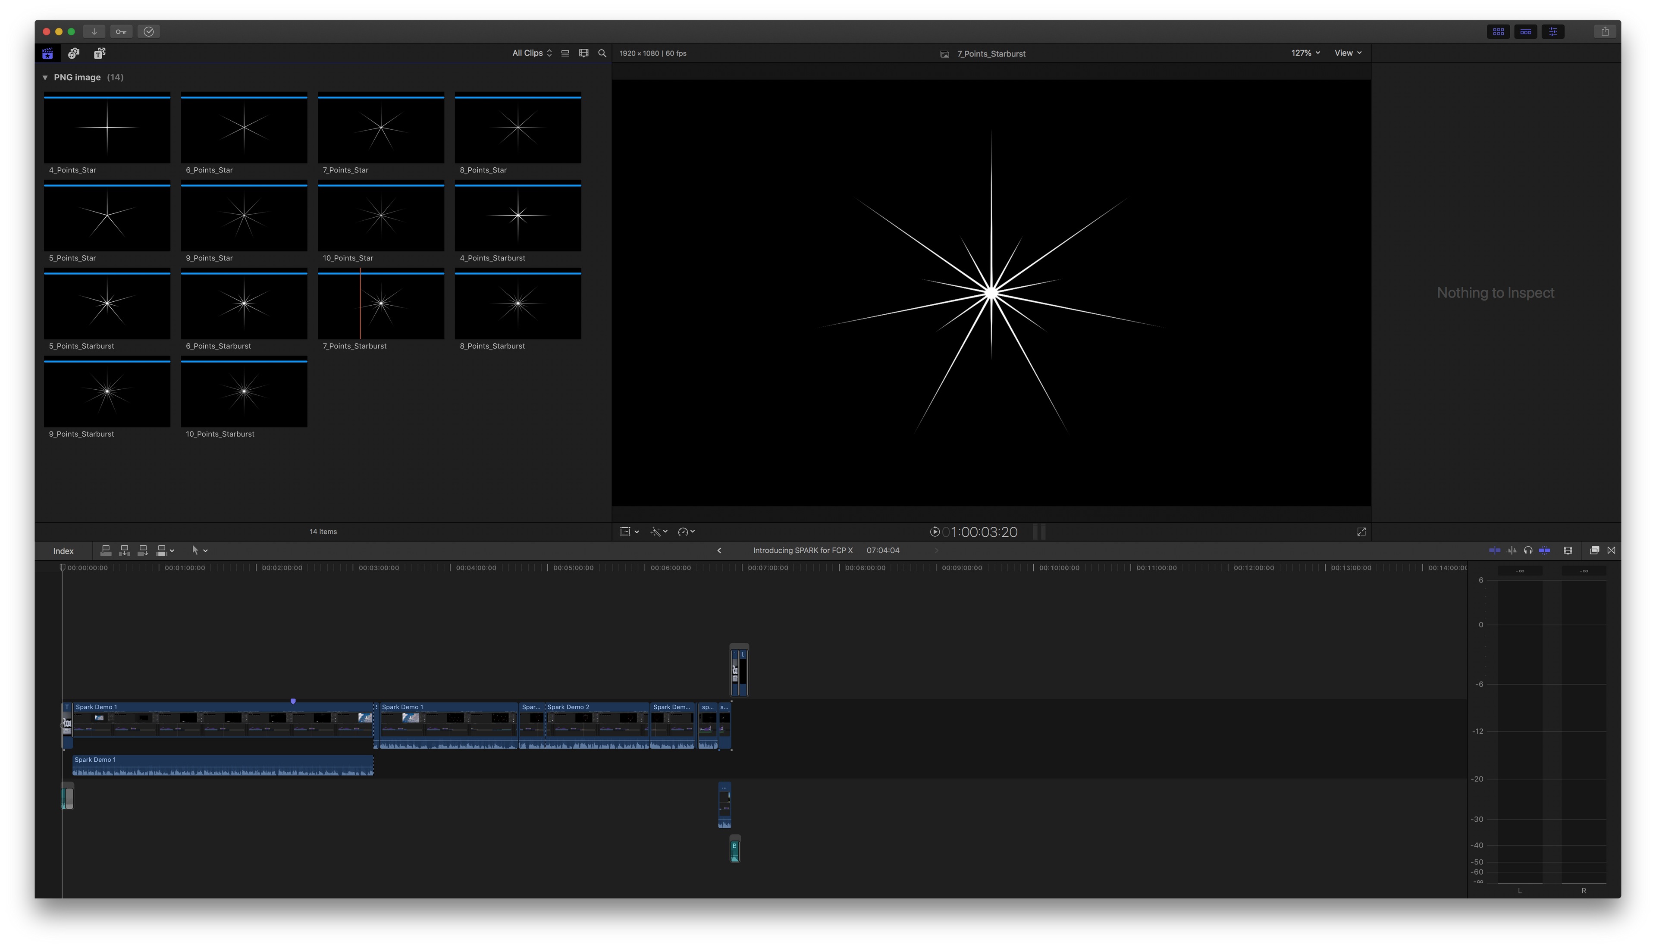Toggle the browser panel visibility
Screen dimensions: 1656x948
click(x=1499, y=31)
